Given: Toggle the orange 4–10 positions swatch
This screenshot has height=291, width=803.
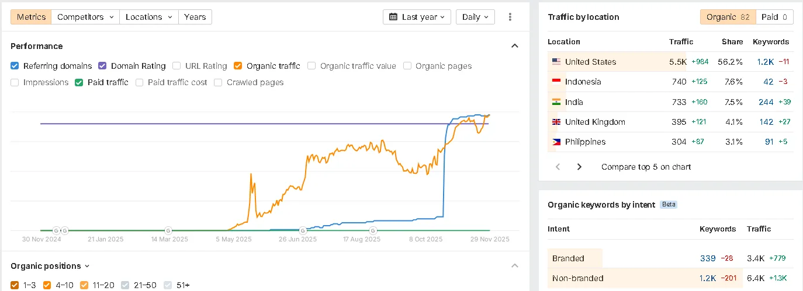Looking at the screenshot, I should pos(48,285).
